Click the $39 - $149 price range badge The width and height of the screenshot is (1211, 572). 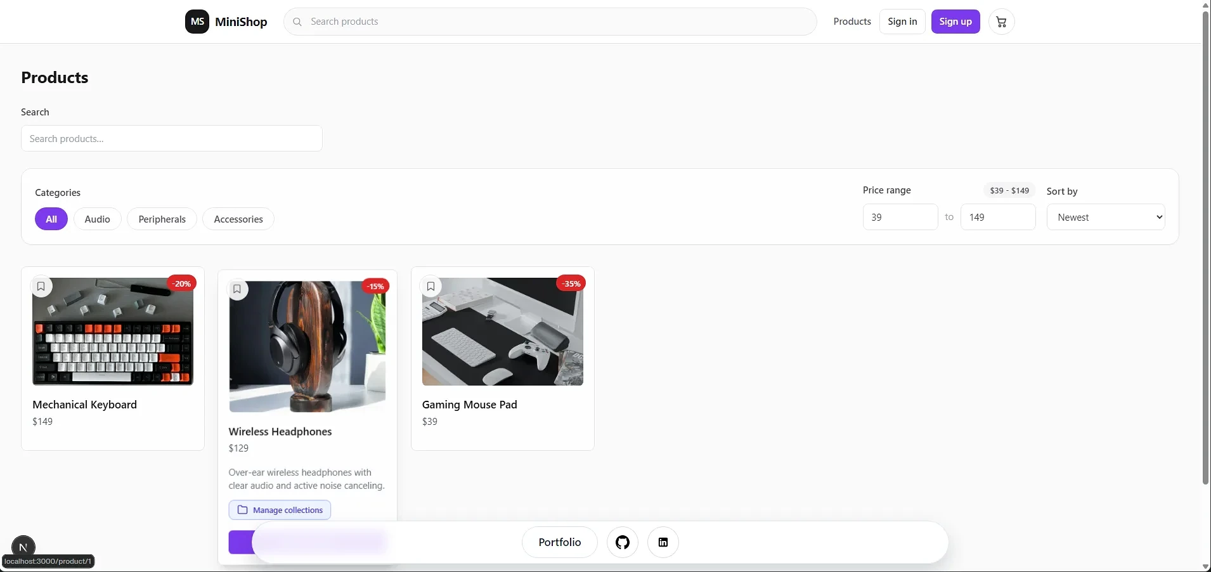pyautogui.click(x=1009, y=190)
